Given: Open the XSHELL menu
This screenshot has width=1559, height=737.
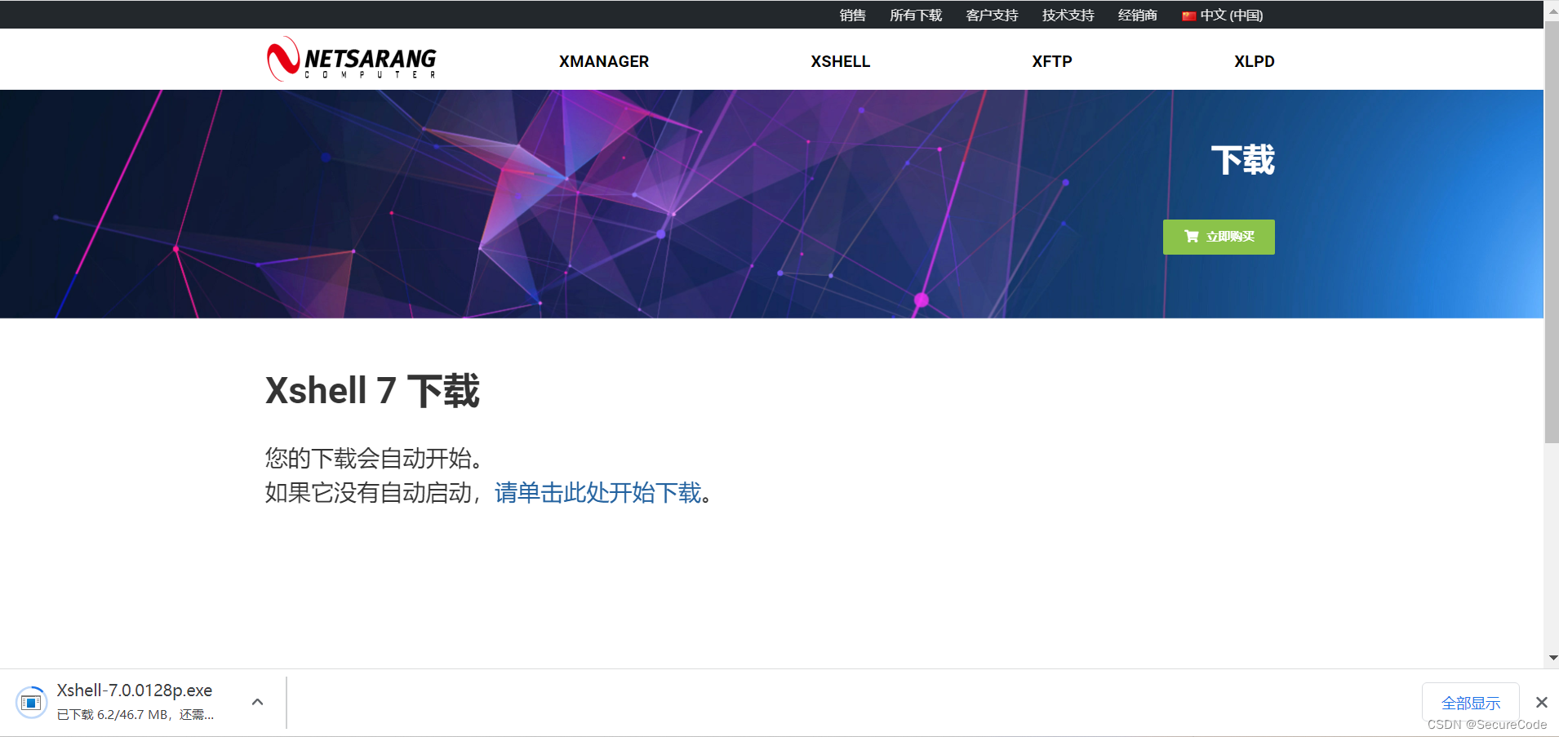Looking at the screenshot, I should pyautogui.click(x=840, y=61).
